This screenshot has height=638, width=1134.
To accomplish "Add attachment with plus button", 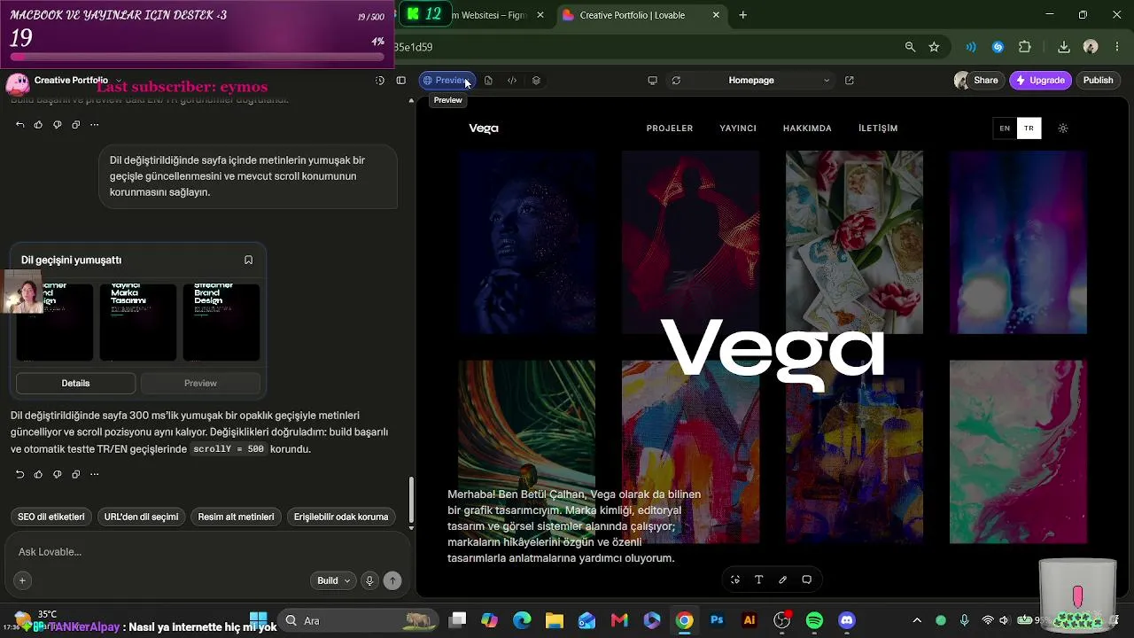I will [22, 580].
